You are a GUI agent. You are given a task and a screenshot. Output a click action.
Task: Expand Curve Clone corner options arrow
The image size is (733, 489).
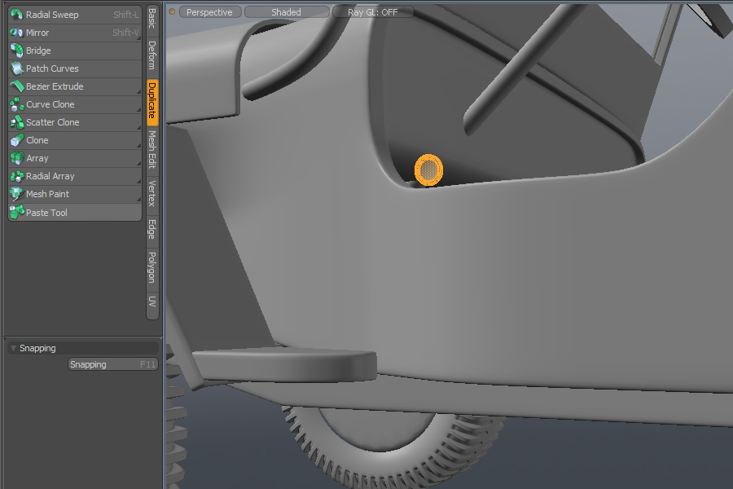(138, 110)
